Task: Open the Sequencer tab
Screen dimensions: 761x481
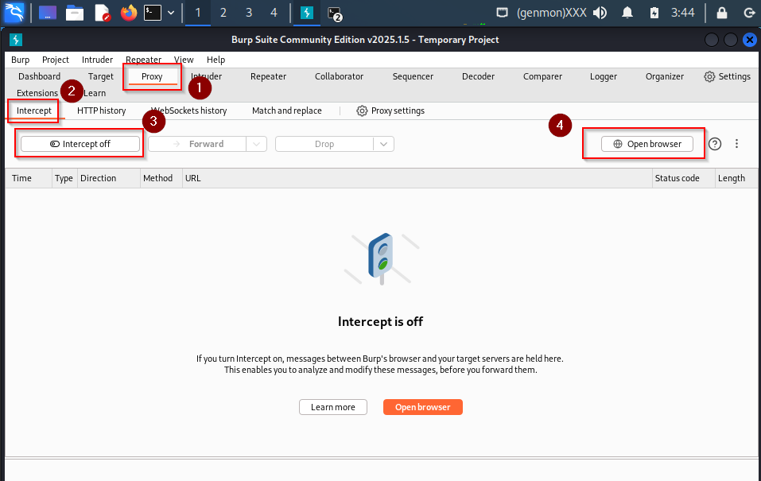Action: tap(413, 76)
